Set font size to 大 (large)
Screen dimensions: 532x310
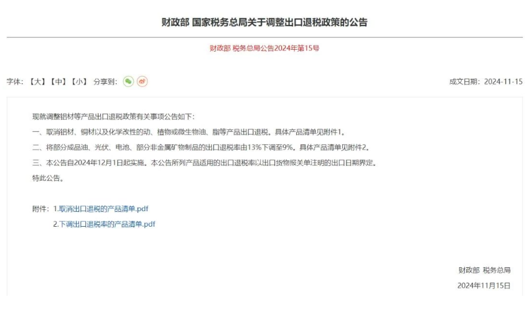point(37,81)
